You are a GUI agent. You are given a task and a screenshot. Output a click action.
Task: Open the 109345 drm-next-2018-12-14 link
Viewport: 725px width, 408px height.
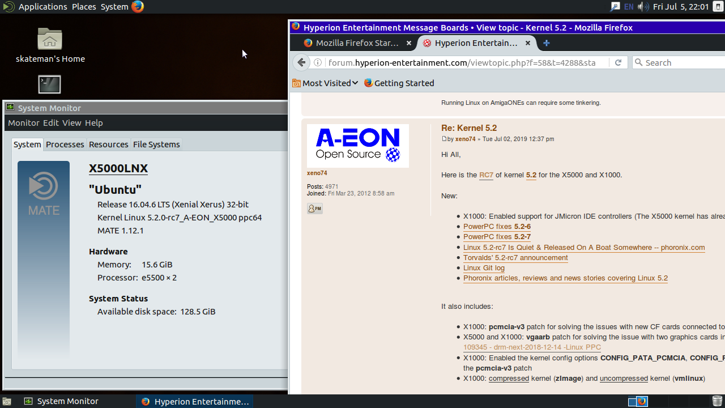coord(532,347)
